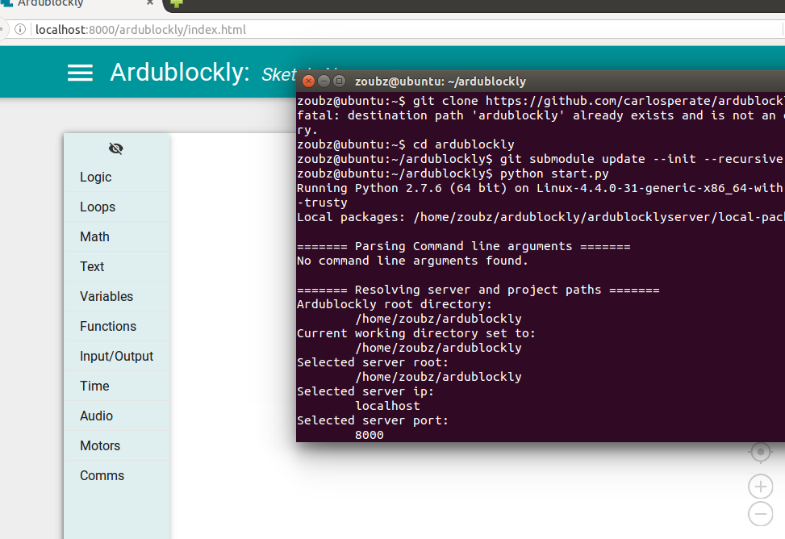Show the Variables block category
The width and height of the screenshot is (785, 539).
click(116, 297)
